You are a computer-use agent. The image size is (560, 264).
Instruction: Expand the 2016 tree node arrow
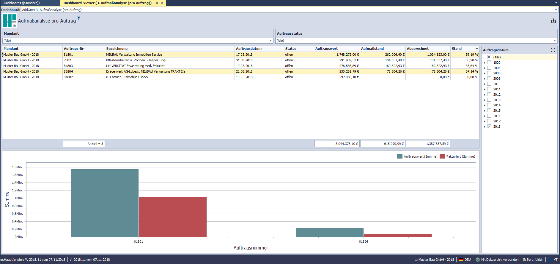[485, 116]
